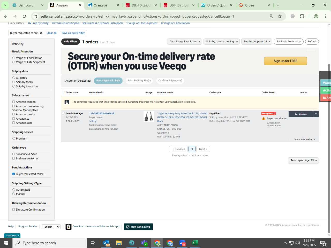Select the order row checkbox
The image size is (331, 248).
click(x=63, y=113)
